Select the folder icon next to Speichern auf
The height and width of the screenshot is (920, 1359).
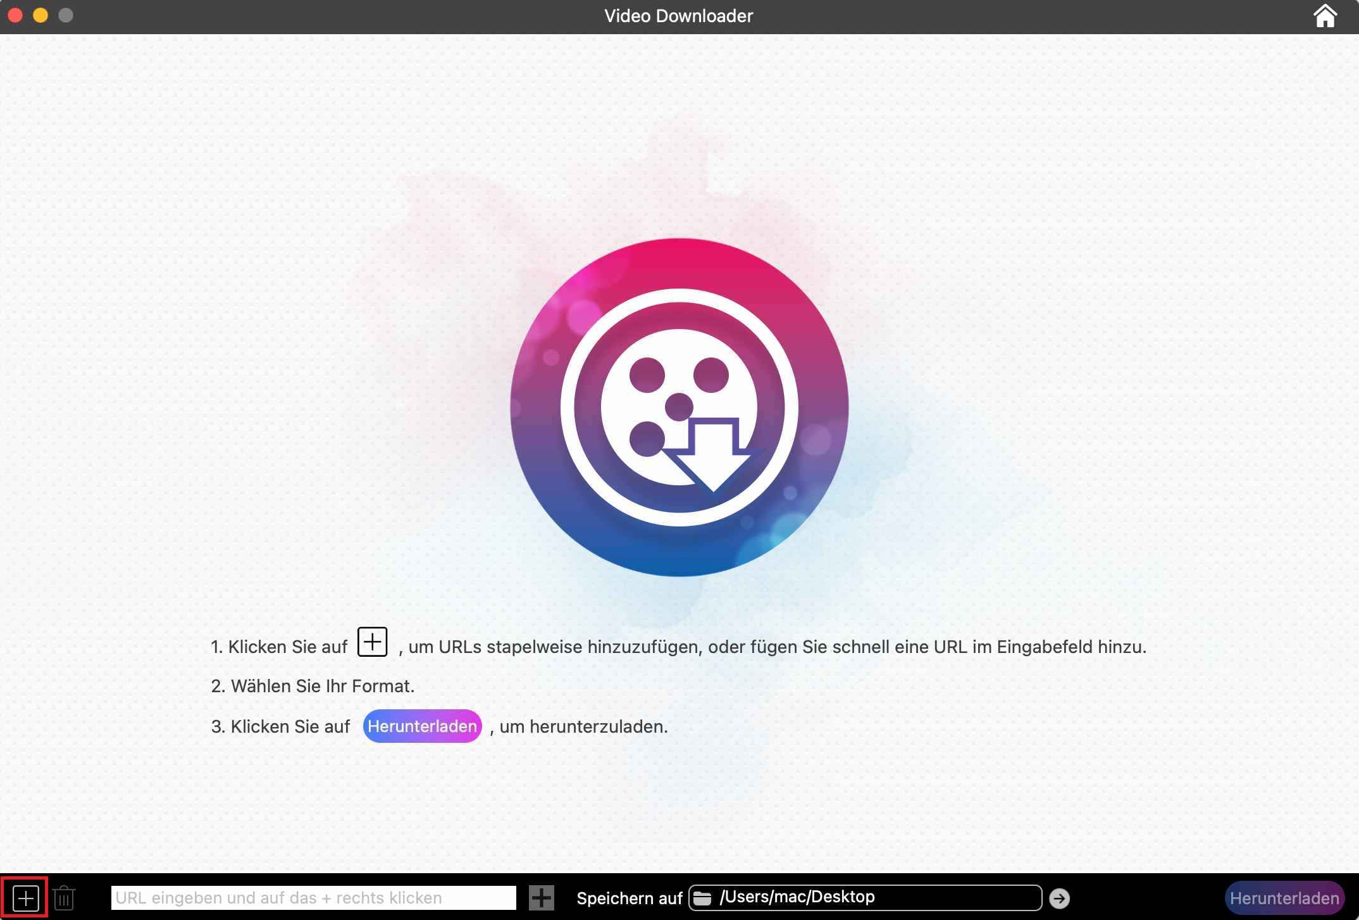pos(702,897)
